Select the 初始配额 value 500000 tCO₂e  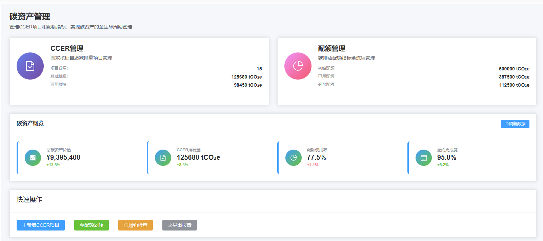tap(514, 69)
